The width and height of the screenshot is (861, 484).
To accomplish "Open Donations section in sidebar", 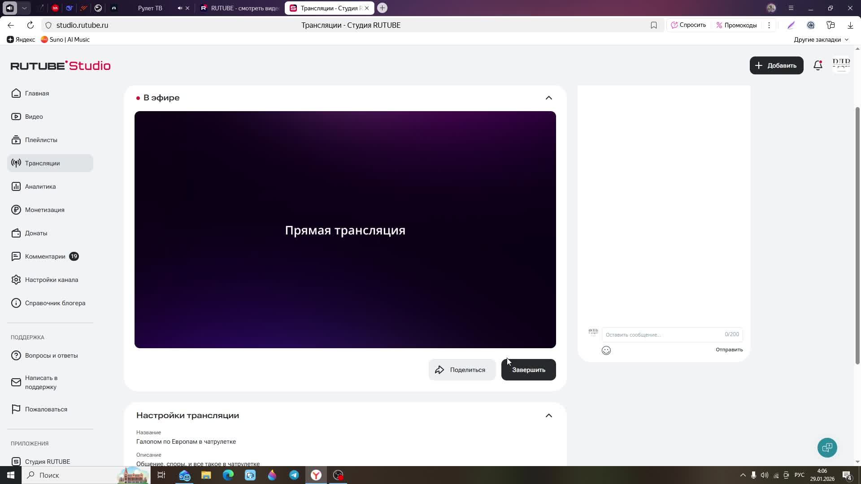I will point(36,233).
